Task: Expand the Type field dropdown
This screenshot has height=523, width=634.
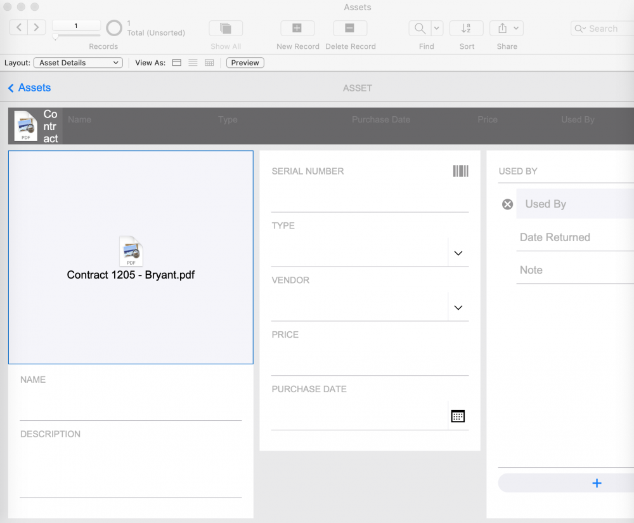Action: (458, 253)
